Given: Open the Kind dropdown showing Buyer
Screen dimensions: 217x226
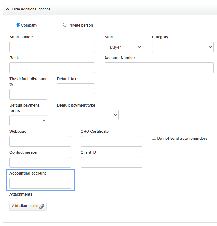Looking at the screenshot, I should (x=124, y=47).
